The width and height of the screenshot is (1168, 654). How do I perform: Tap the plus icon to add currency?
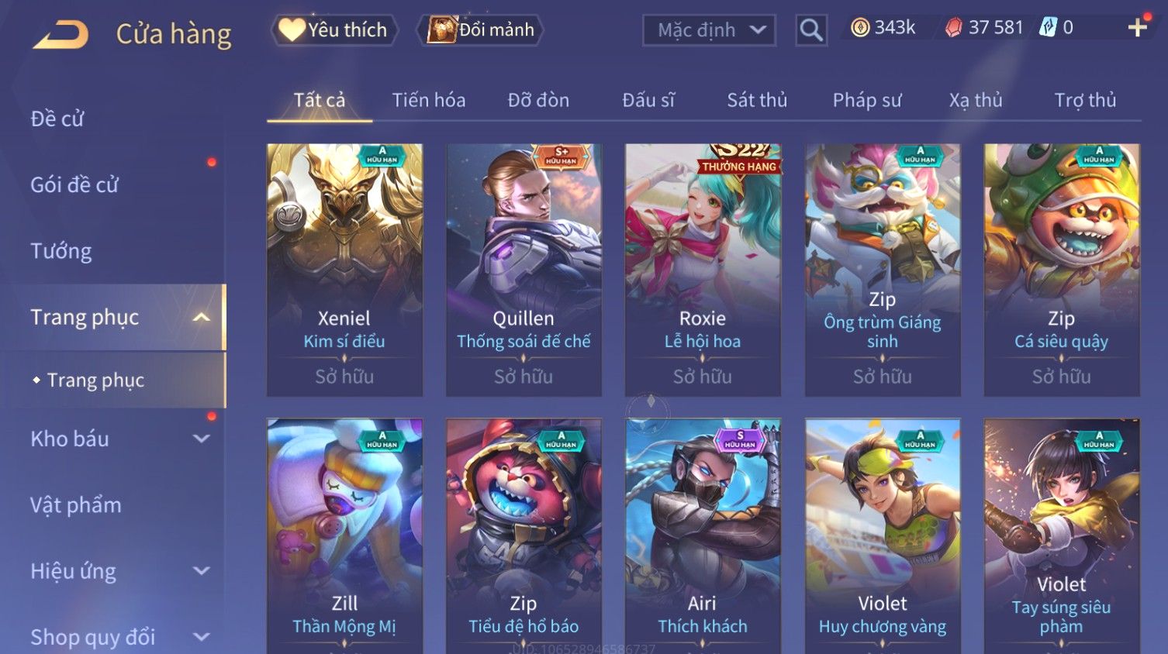tap(1138, 28)
